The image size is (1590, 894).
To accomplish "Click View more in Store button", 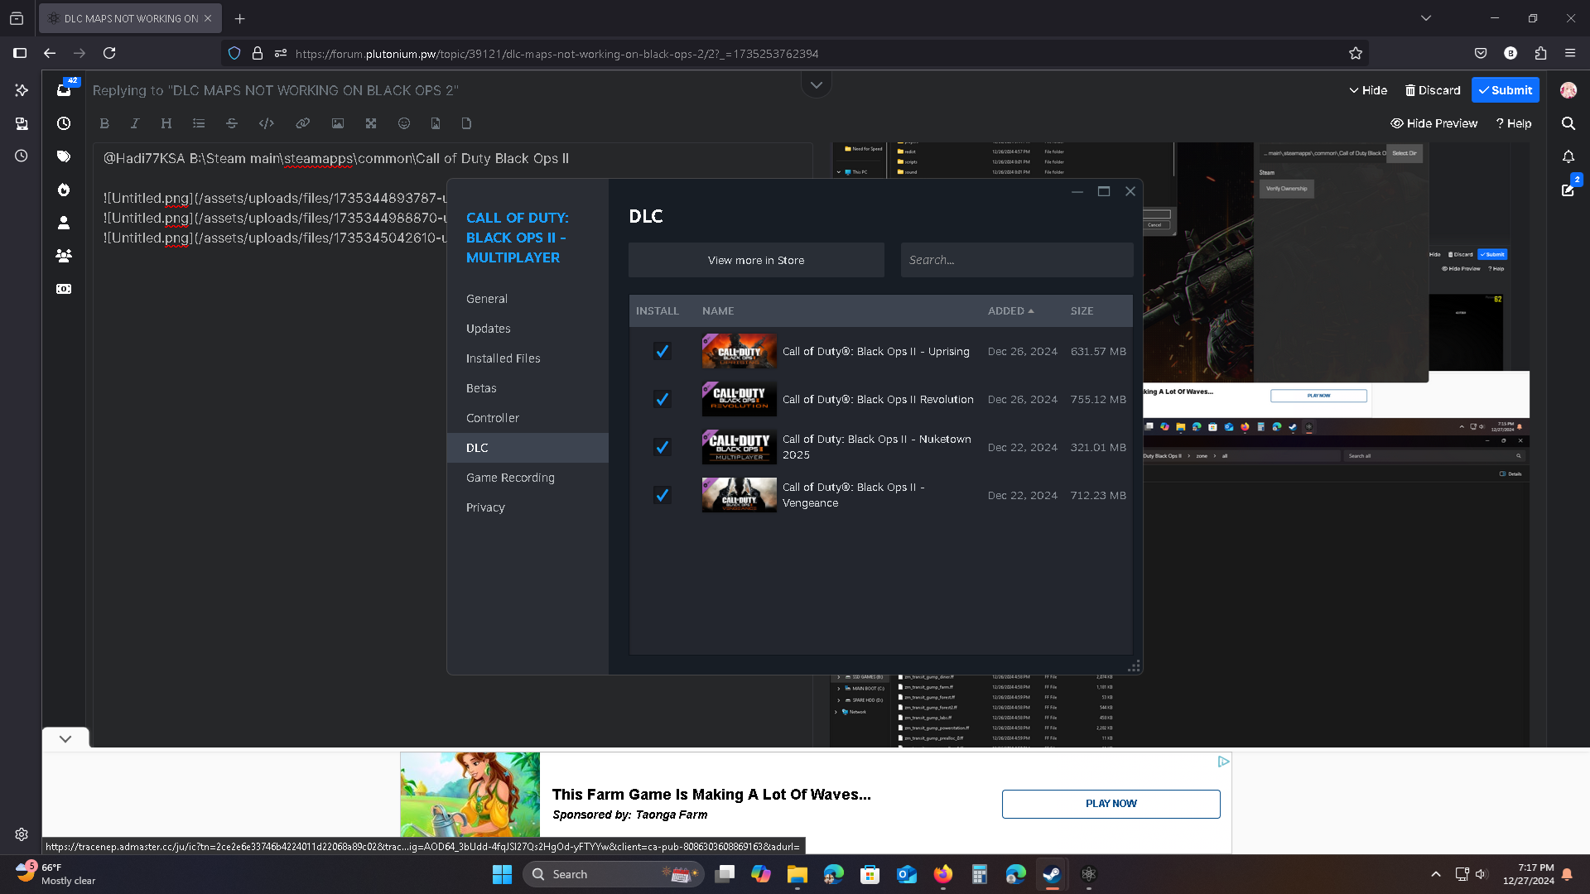I will (x=755, y=260).
